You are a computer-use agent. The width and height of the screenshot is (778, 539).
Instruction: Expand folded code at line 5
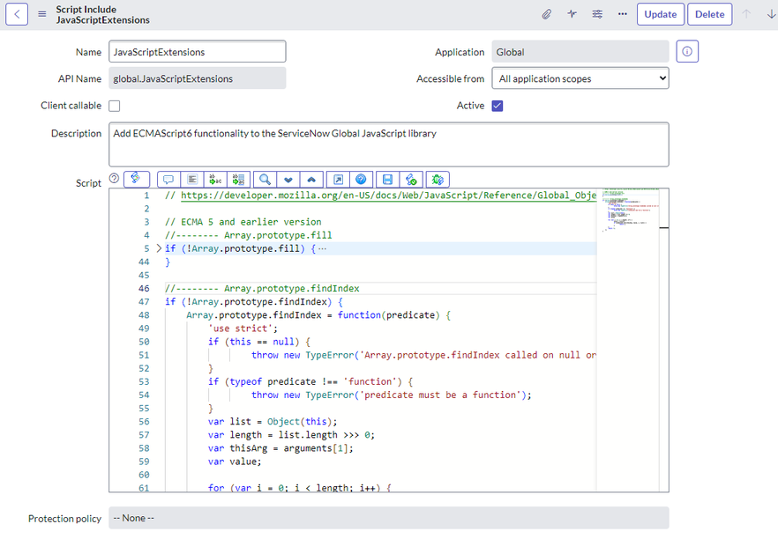click(x=159, y=248)
